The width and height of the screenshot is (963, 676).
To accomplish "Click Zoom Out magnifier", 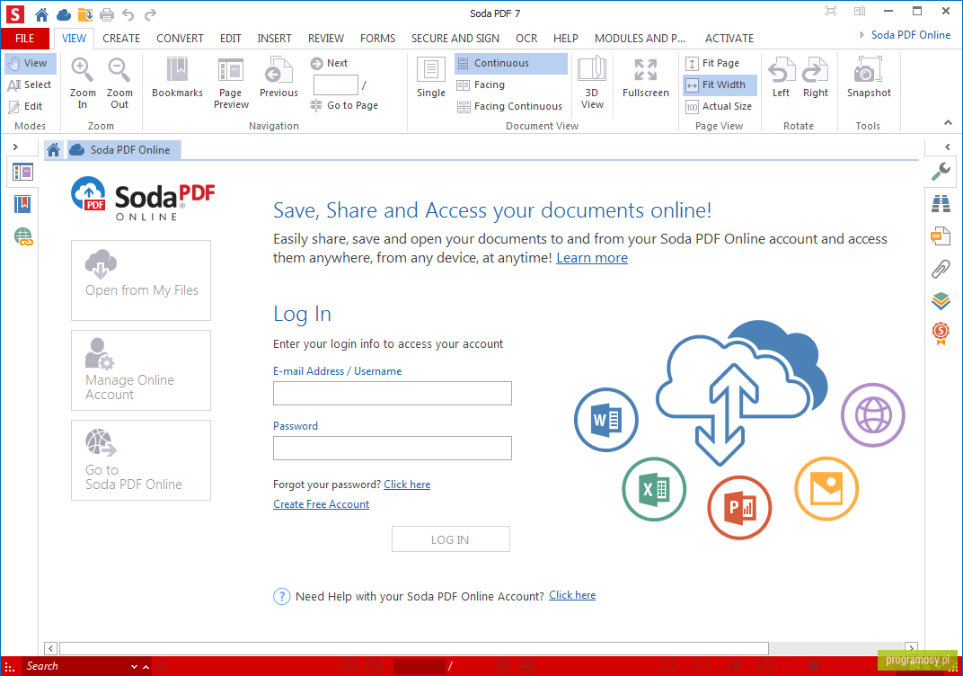I will pyautogui.click(x=119, y=83).
